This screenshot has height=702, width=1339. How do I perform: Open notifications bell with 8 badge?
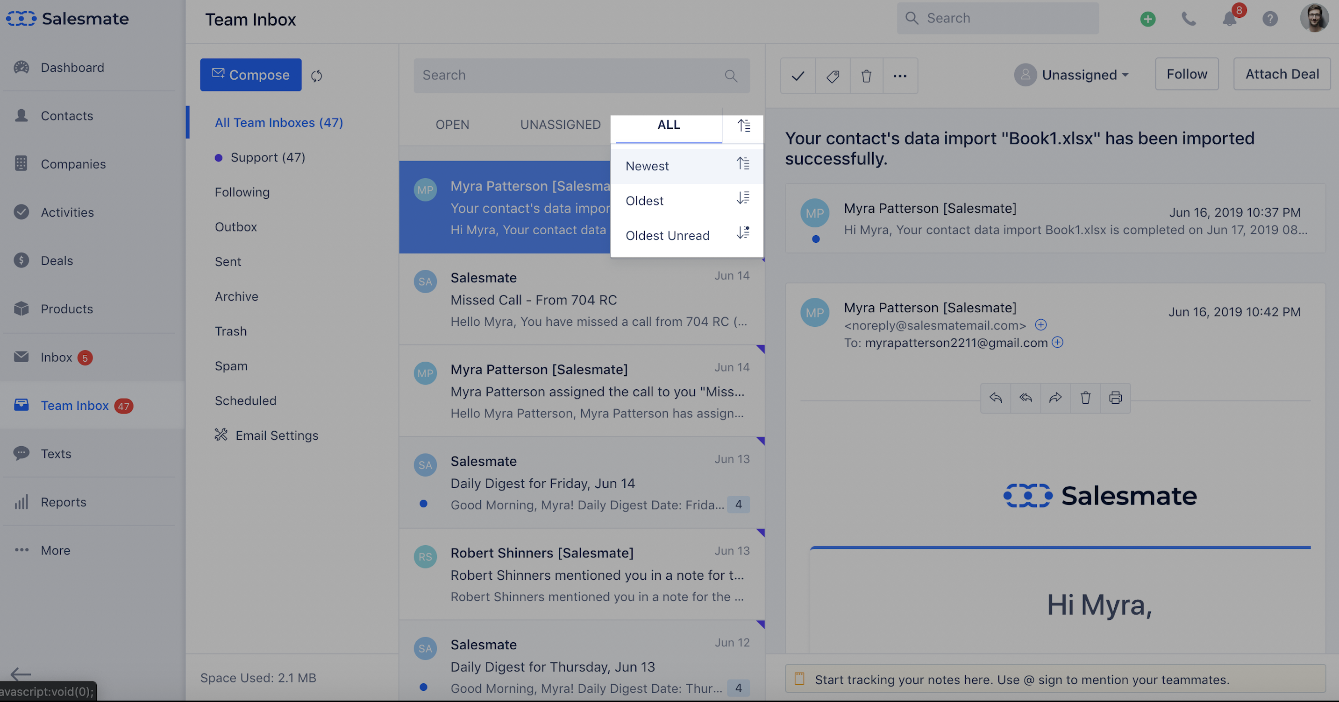tap(1230, 19)
